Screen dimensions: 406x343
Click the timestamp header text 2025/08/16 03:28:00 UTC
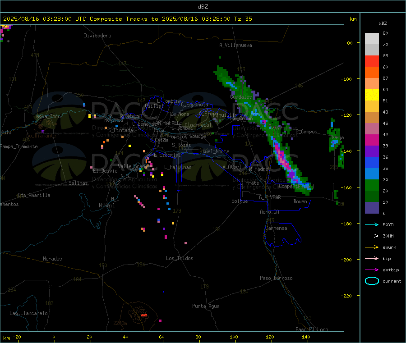click(45, 19)
